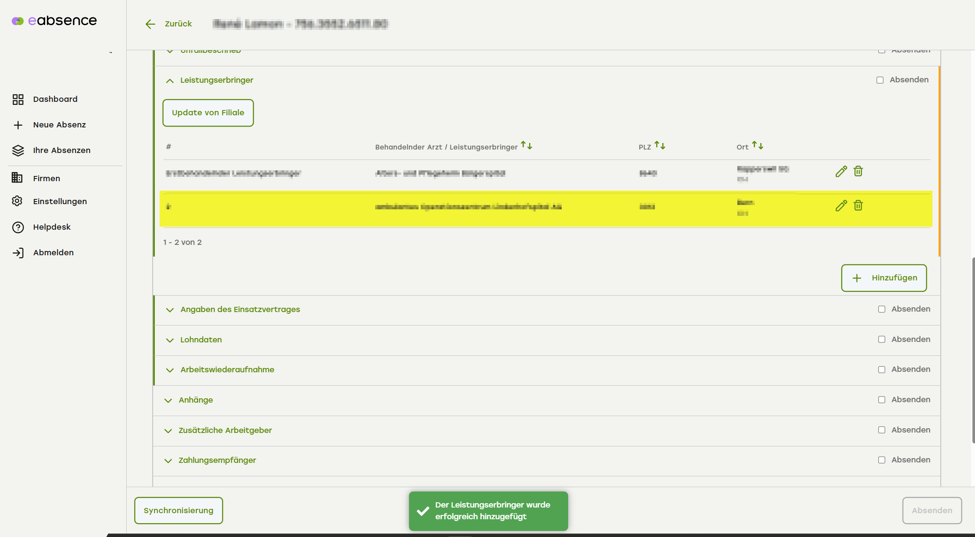Check Absenden box for Leistungserbringer section
The height and width of the screenshot is (537, 975).
click(880, 80)
